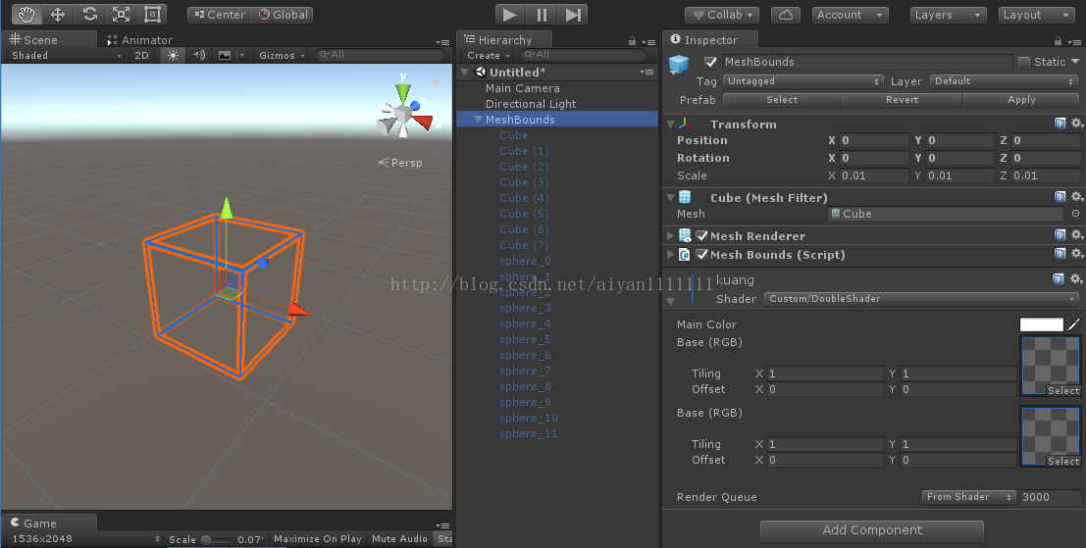Click the prefab Select button
The image size is (1086, 548).
(782, 100)
